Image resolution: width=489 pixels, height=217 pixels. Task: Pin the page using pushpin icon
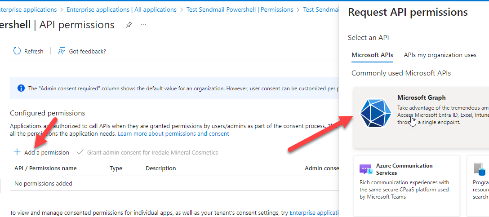(x=129, y=25)
